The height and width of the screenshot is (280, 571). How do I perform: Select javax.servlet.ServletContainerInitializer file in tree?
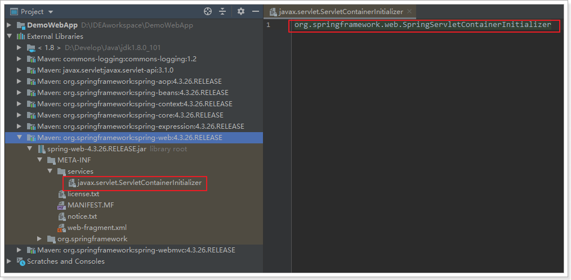coord(139,183)
